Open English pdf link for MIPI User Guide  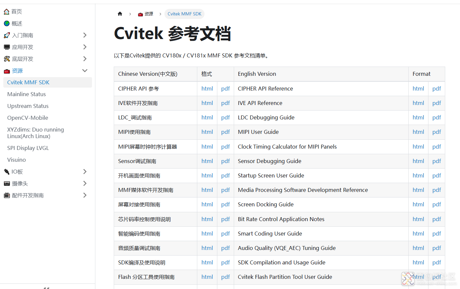point(437,132)
